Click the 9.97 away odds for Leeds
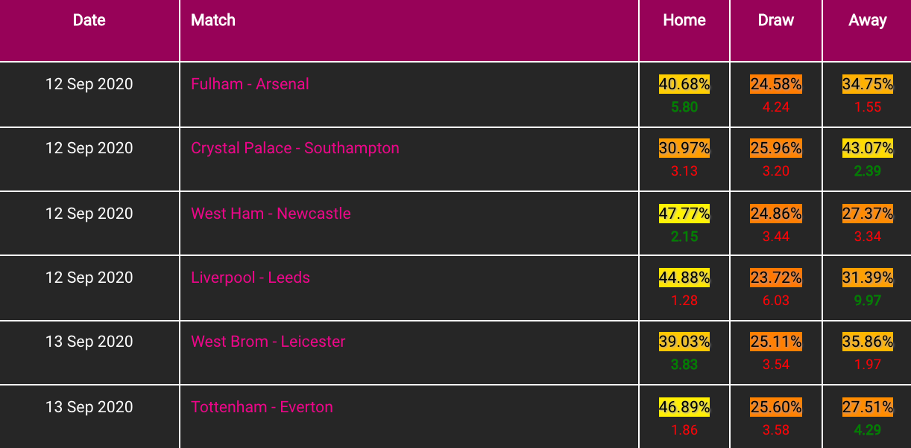 [x=868, y=301]
